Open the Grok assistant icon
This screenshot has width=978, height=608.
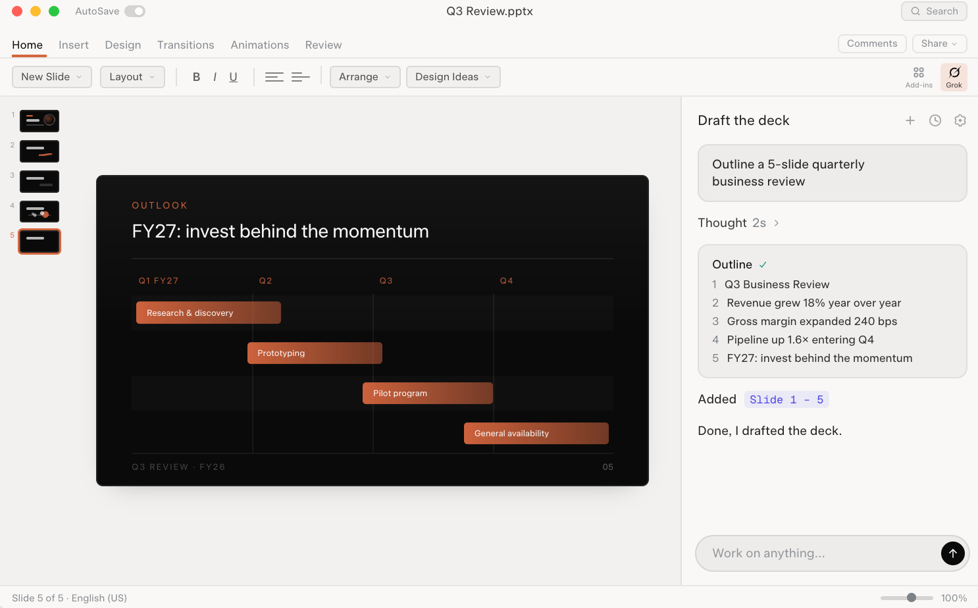[954, 77]
